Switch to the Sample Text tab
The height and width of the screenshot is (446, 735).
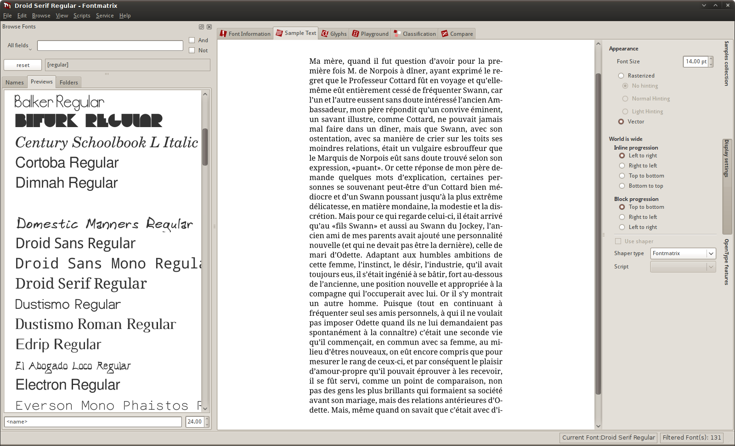click(x=296, y=33)
